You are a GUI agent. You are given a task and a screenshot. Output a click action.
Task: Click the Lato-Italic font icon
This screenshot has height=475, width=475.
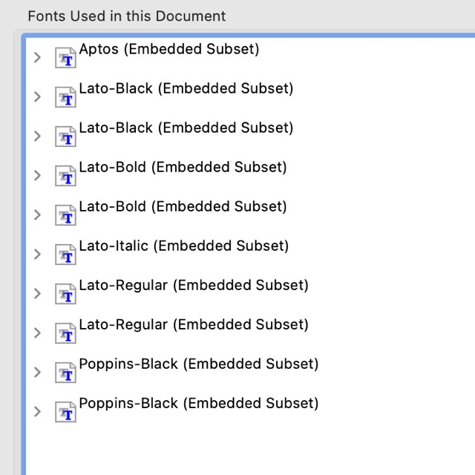pyautogui.click(x=65, y=254)
